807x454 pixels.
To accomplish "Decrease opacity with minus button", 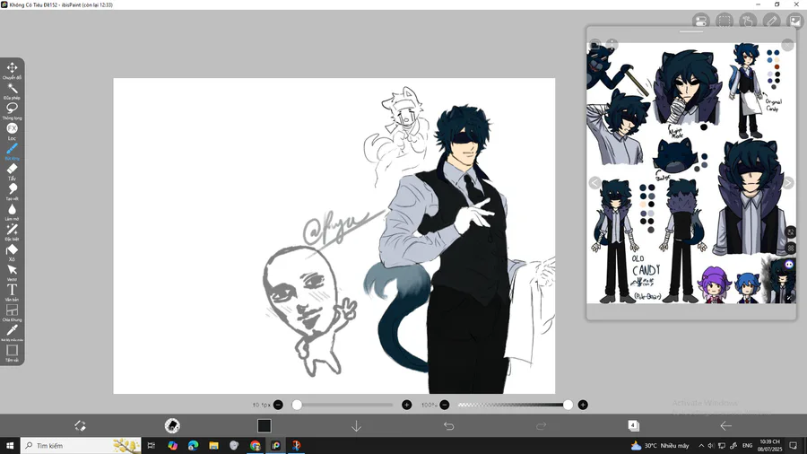I will tap(445, 405).
